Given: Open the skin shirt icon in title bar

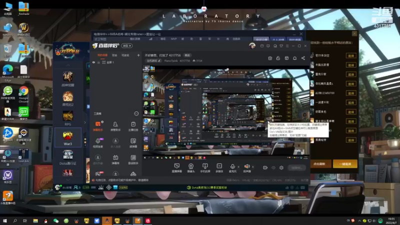Looking at the screenshot, I should pyautogui.click(x=281, y=46).
